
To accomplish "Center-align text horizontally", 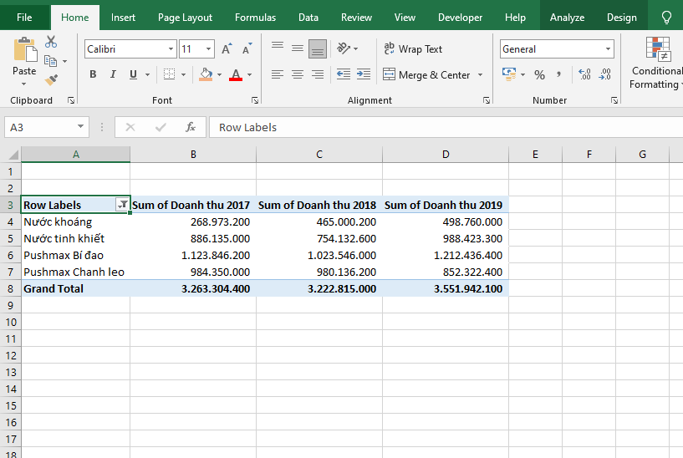I will (x=298, y=74).
